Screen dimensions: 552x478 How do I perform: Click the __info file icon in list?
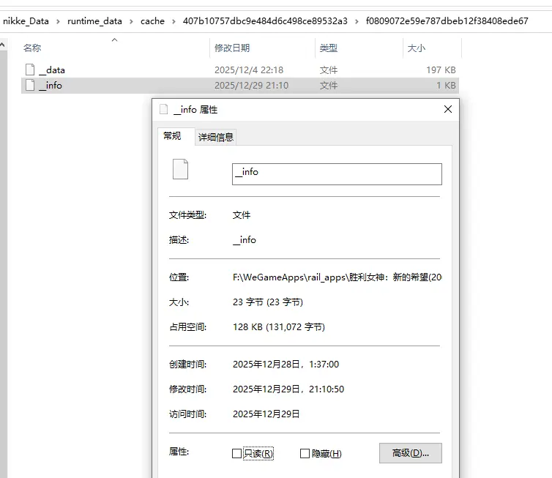(x=29, y=85)
